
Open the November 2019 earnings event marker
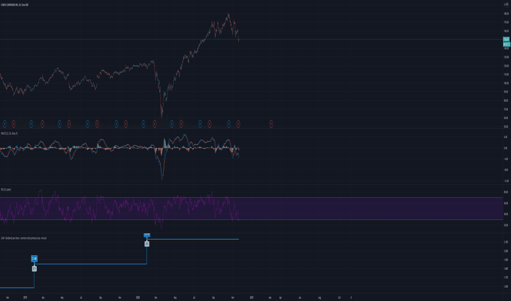pos(126,124)
